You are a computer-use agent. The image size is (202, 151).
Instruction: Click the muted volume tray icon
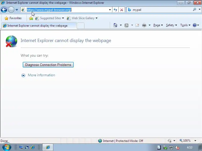tap(177, 148)
